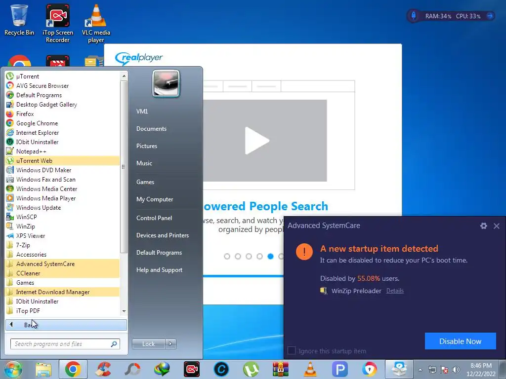506x379 pixels.
Task: Open µTorrent from the programs list
Action: [x=62, y=76]
